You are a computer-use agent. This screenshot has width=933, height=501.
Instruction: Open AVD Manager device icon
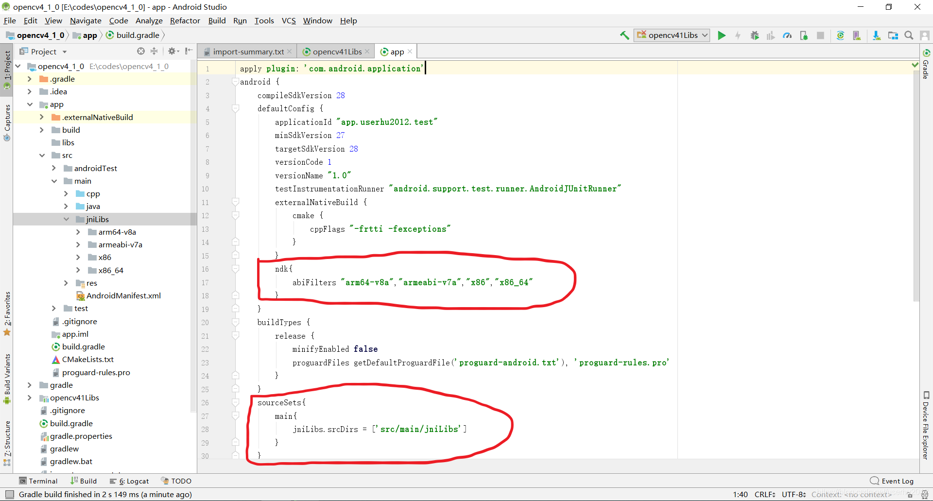click(x=857, y=35)
